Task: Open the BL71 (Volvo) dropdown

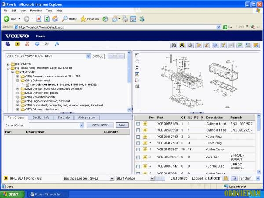Action: tap(152, 178)
